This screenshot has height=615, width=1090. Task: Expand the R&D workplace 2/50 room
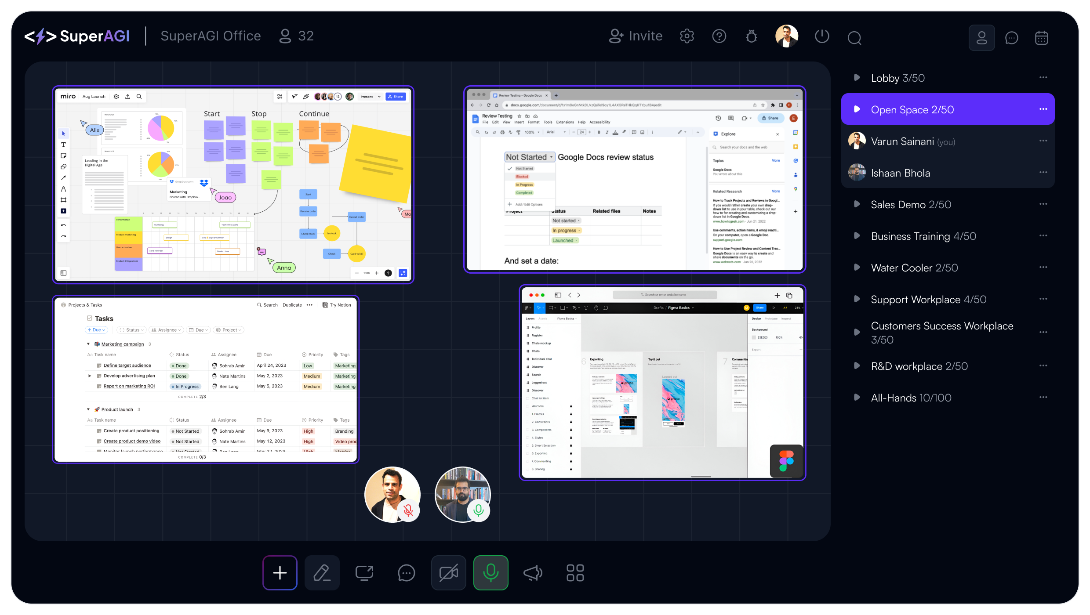857,366
